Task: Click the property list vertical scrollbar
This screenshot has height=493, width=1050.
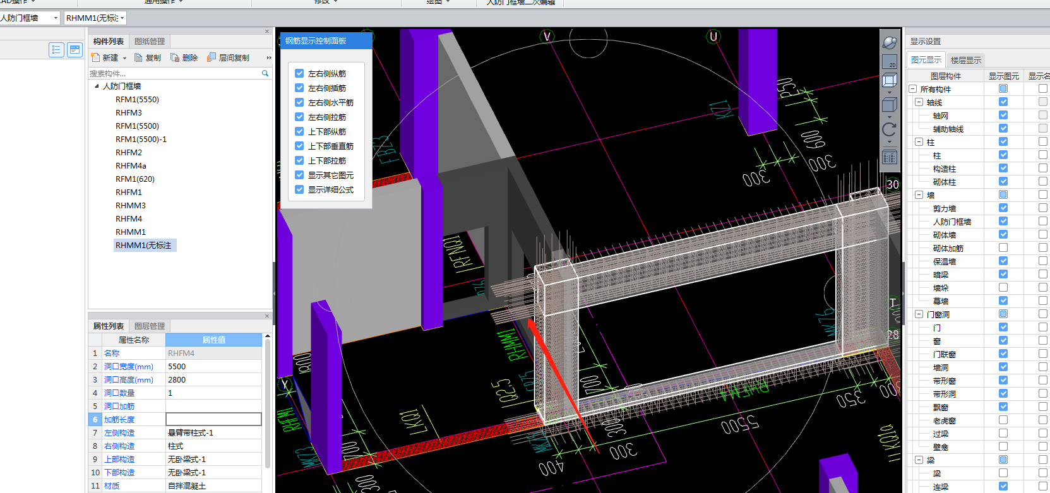Action: coord(268,404)
